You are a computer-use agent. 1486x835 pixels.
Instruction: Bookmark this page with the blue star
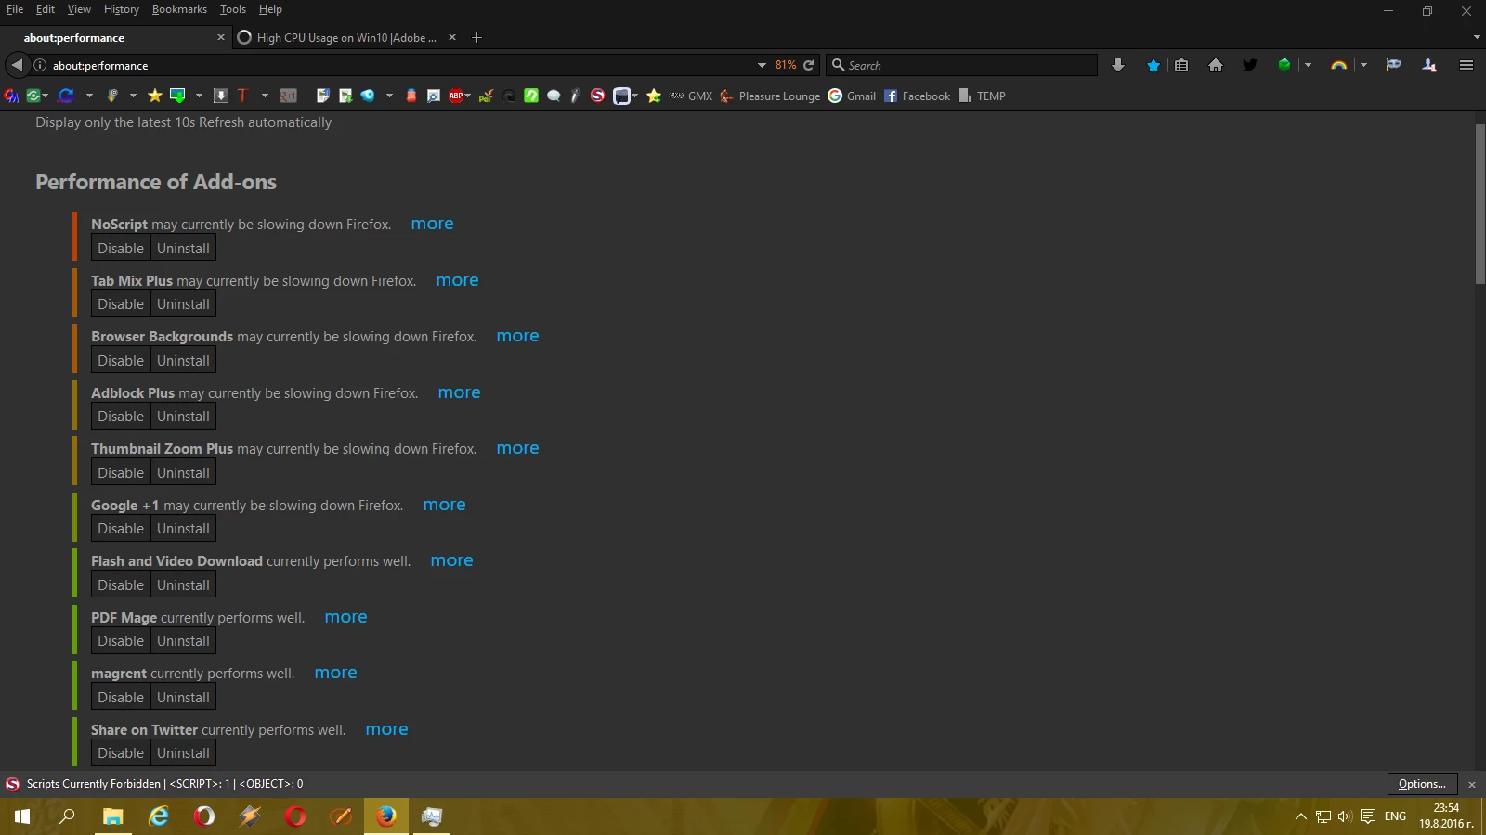tap(1154, 65)
